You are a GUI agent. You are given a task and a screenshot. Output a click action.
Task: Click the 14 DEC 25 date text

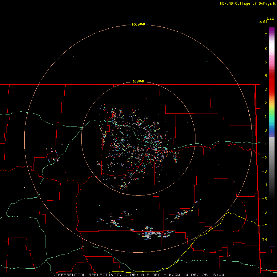(196, 275)
